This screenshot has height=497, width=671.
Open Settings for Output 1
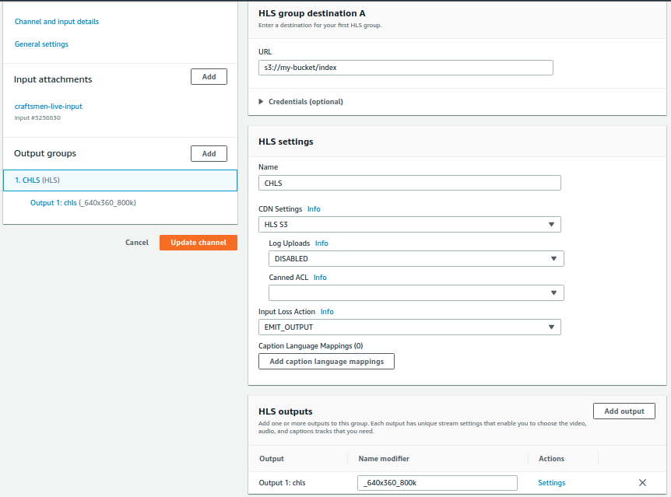[x=552, y=483]
